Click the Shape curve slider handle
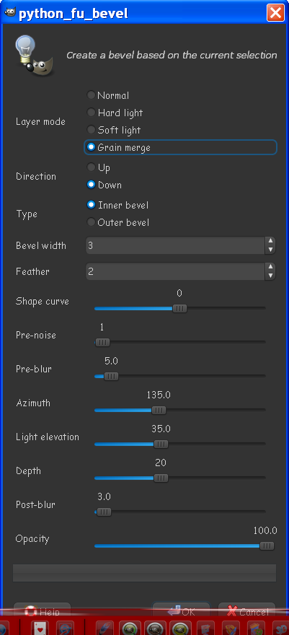The height and width of the screenshot is (635, 289). tap(180, 309)
